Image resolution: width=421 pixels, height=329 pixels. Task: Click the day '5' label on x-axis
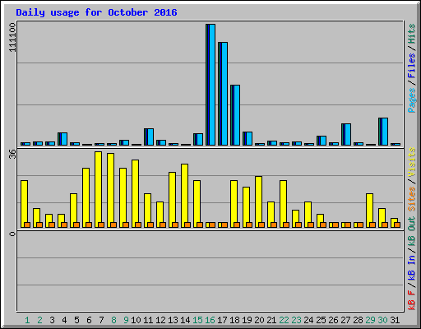(x=76, y=320)
